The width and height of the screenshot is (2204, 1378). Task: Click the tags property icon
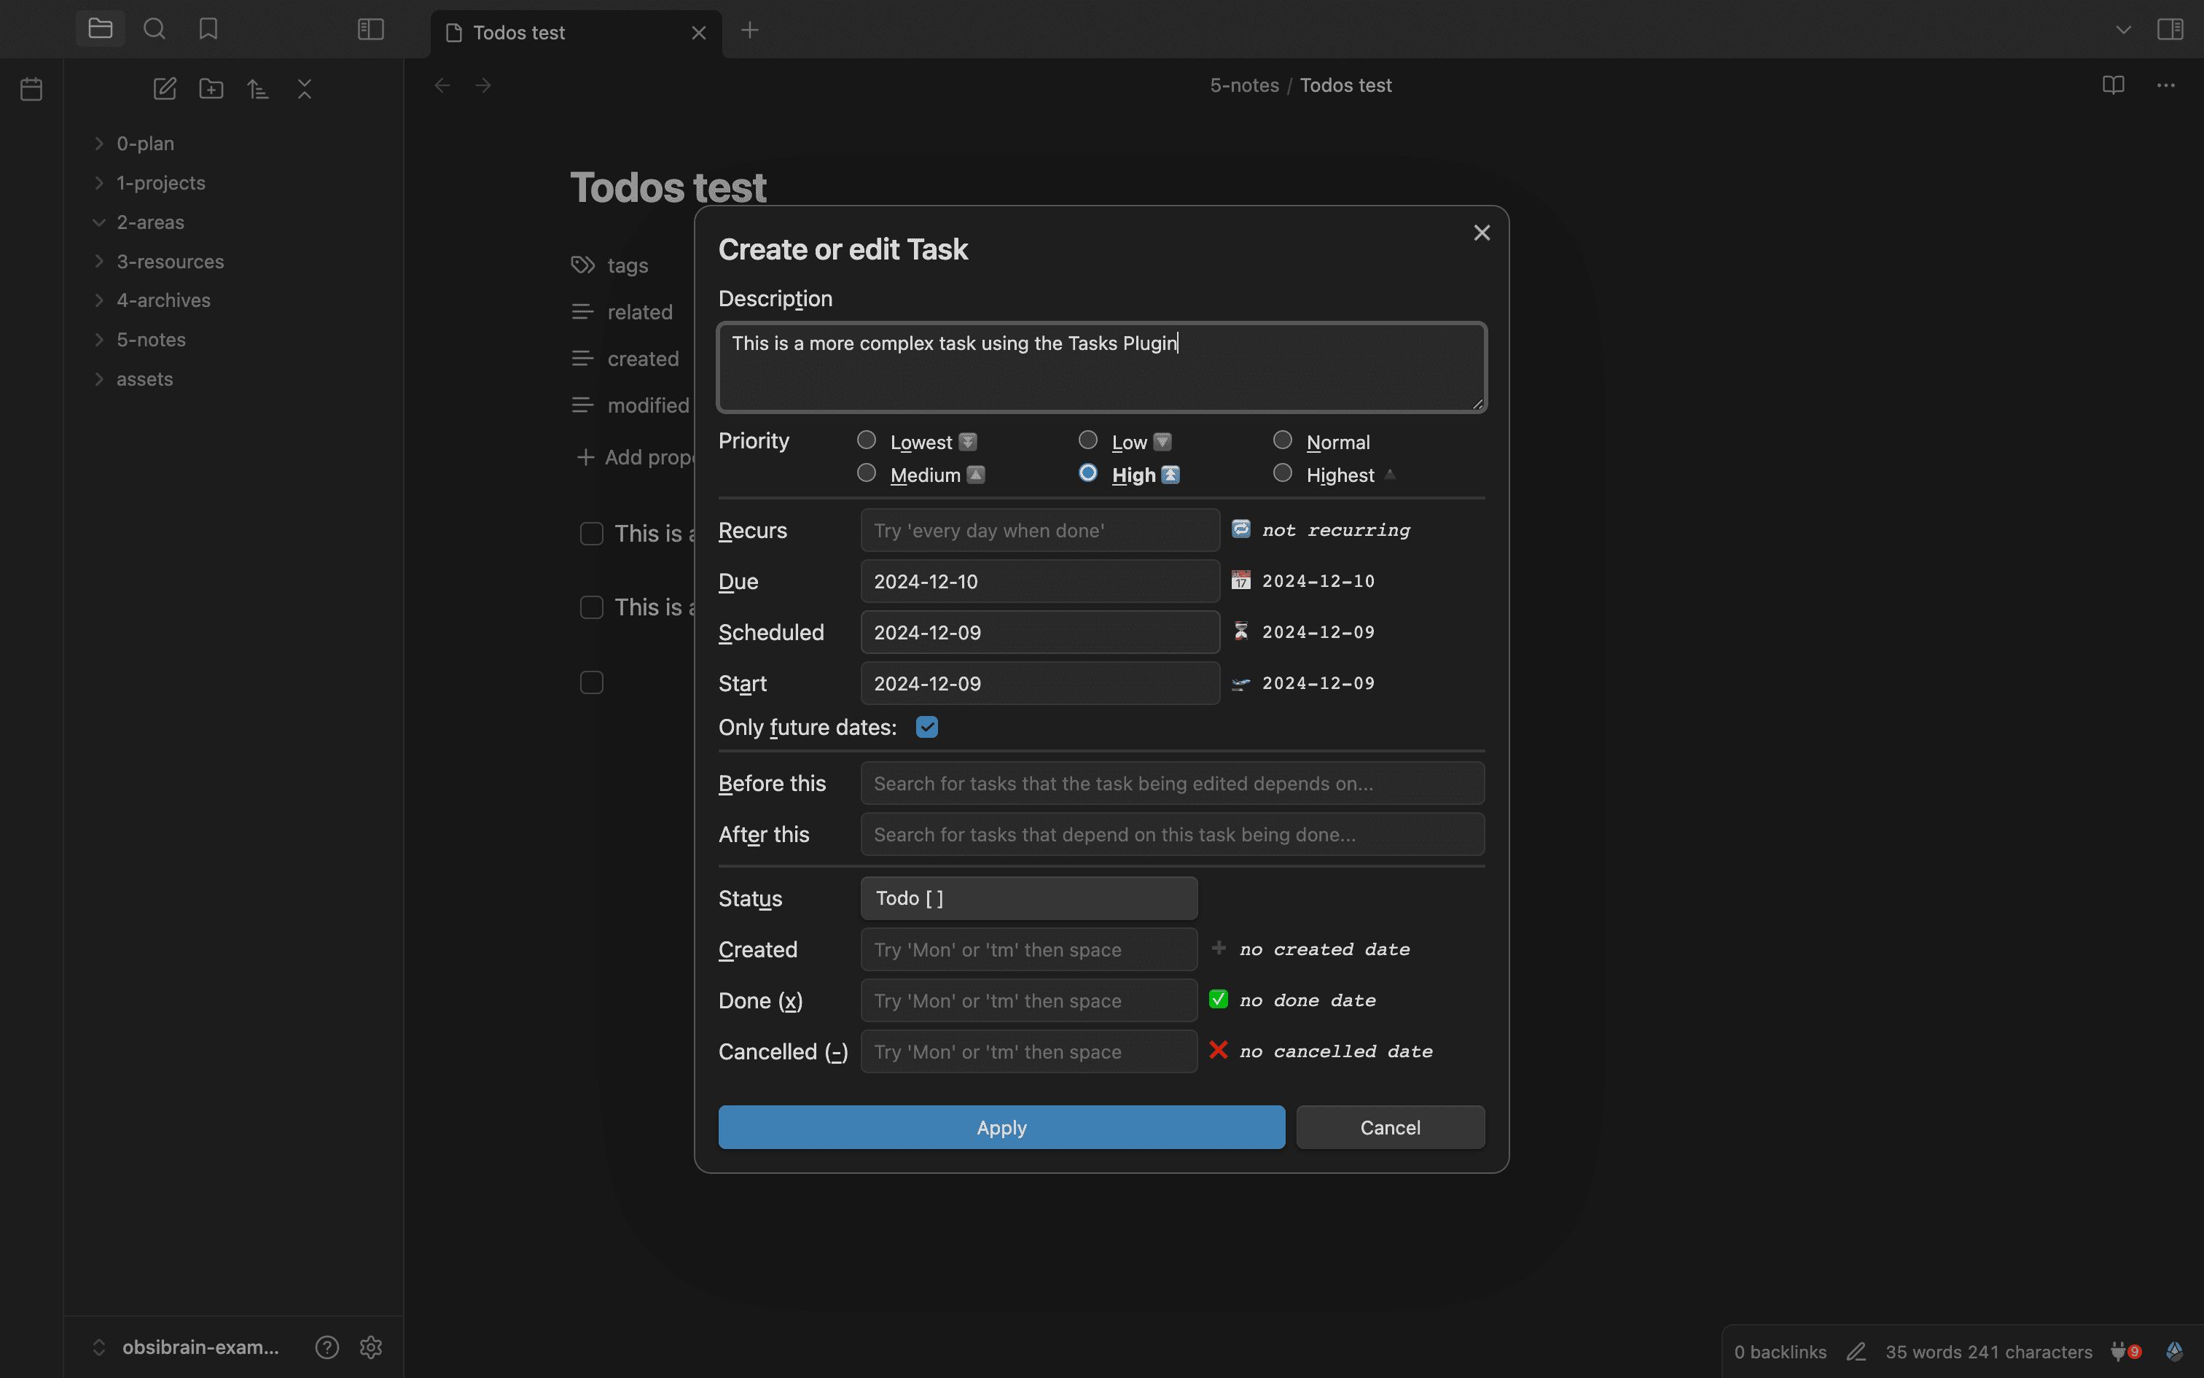[583, 265]
